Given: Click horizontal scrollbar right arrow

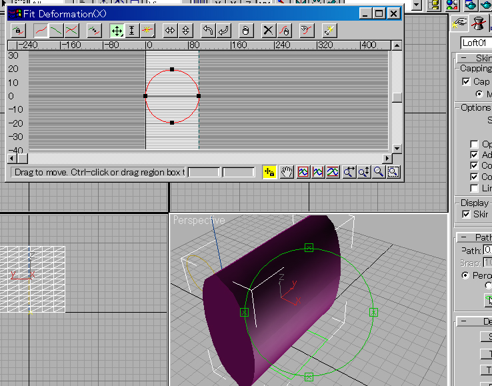Looking at the screenshot, I should click(387, 159).
